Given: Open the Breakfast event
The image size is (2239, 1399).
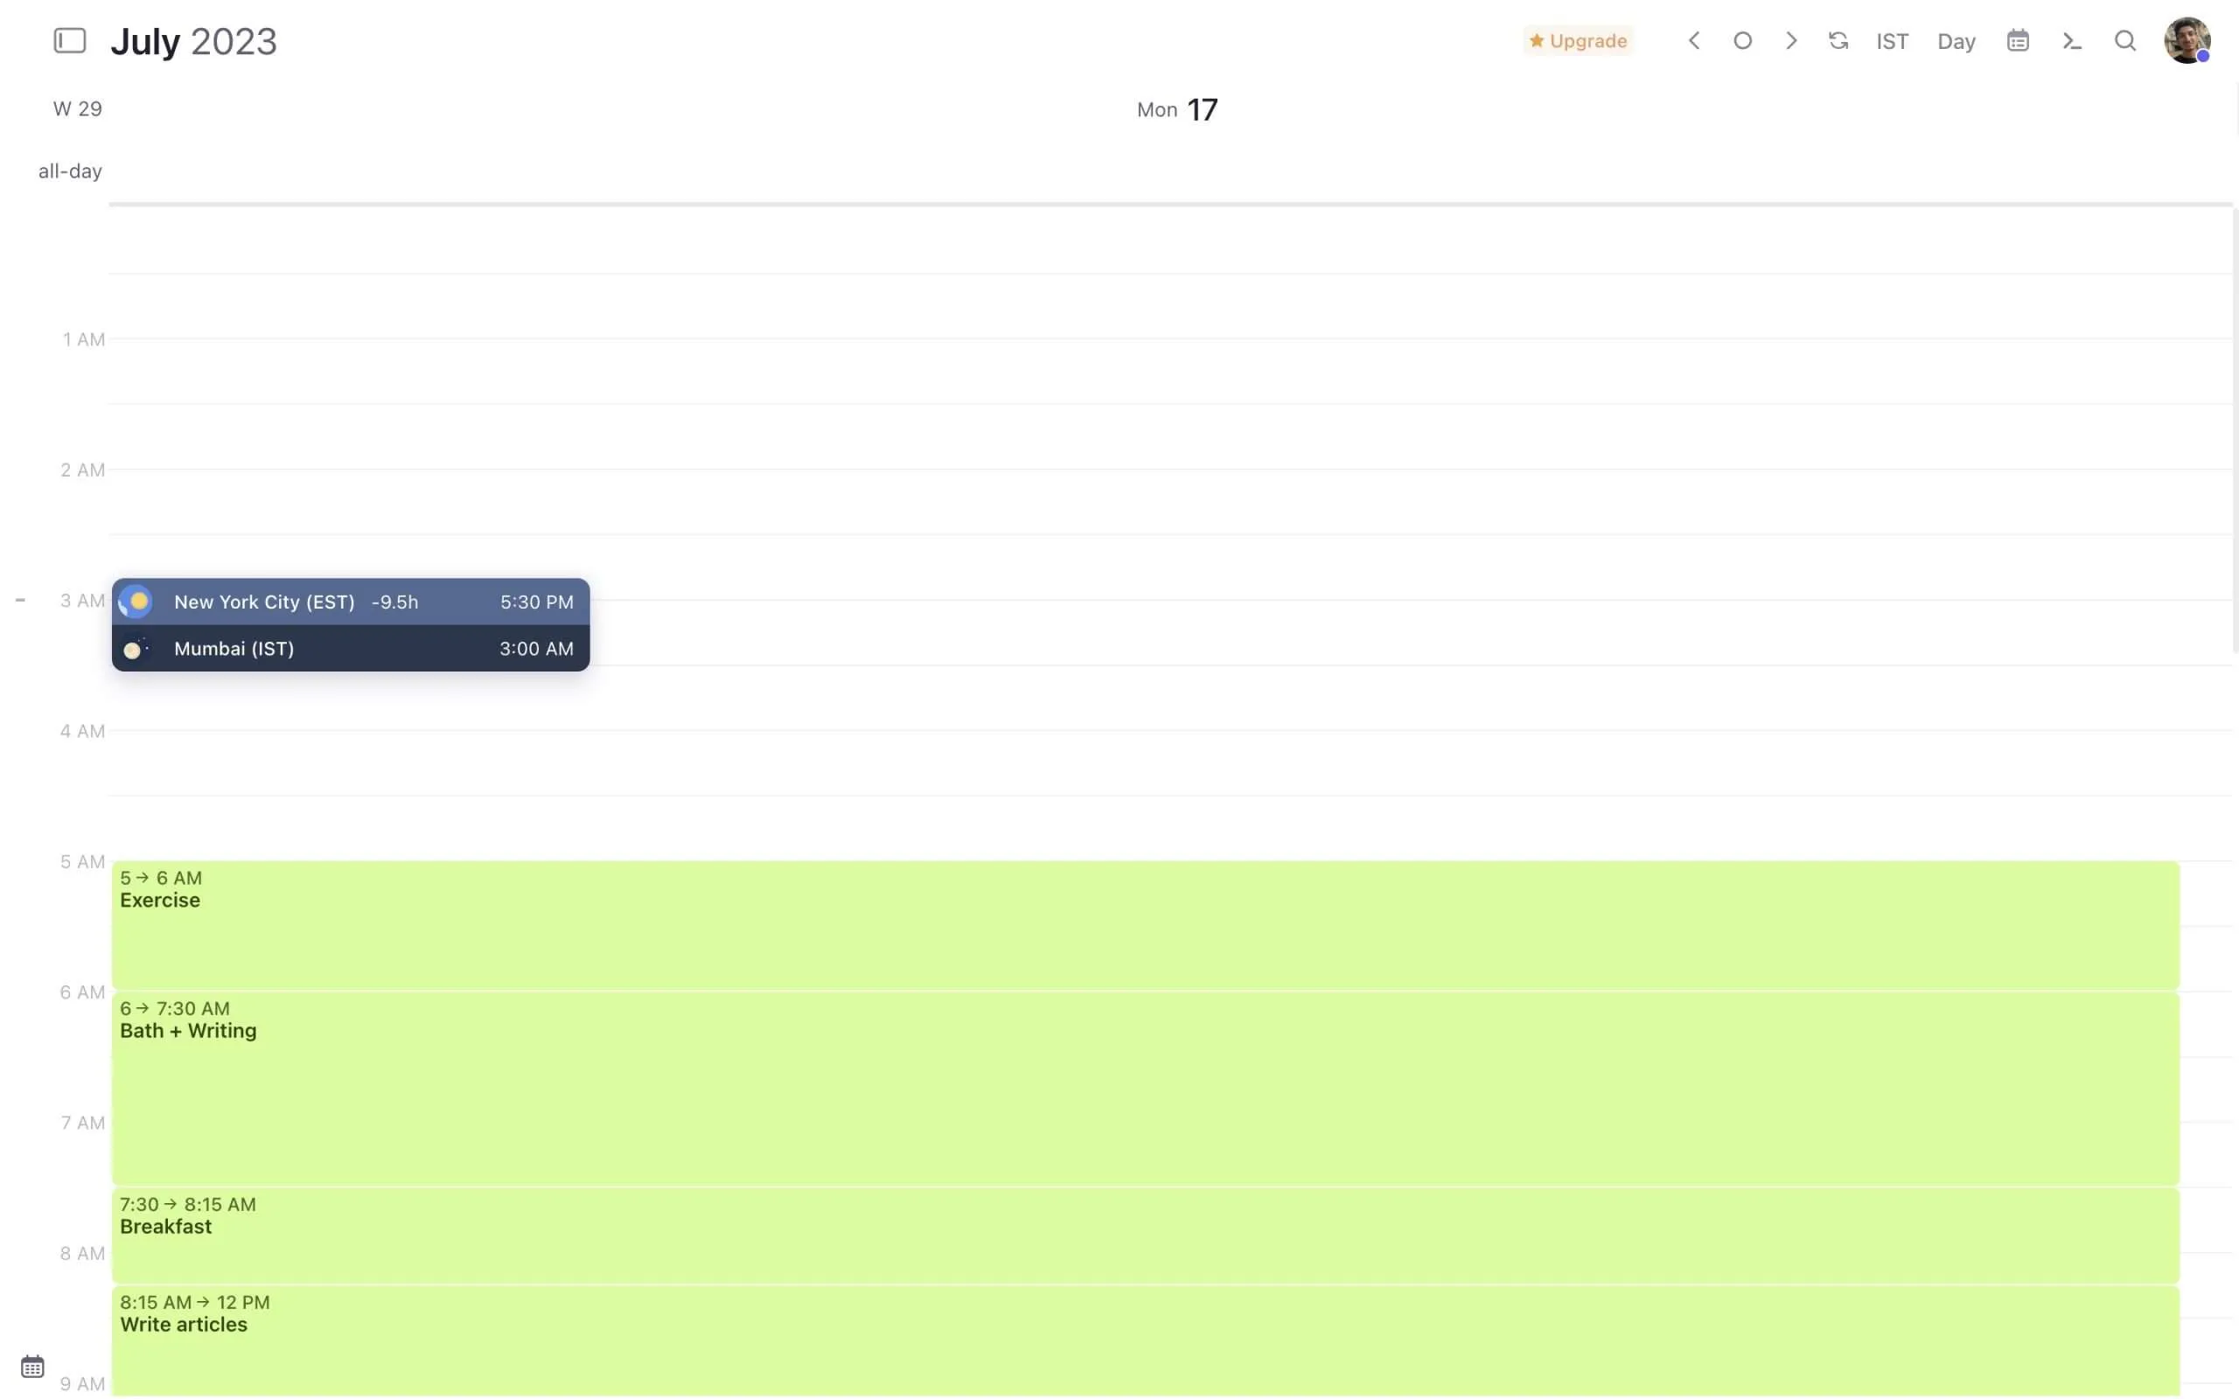Looking at the screenshot, I should [1146, 1235].
